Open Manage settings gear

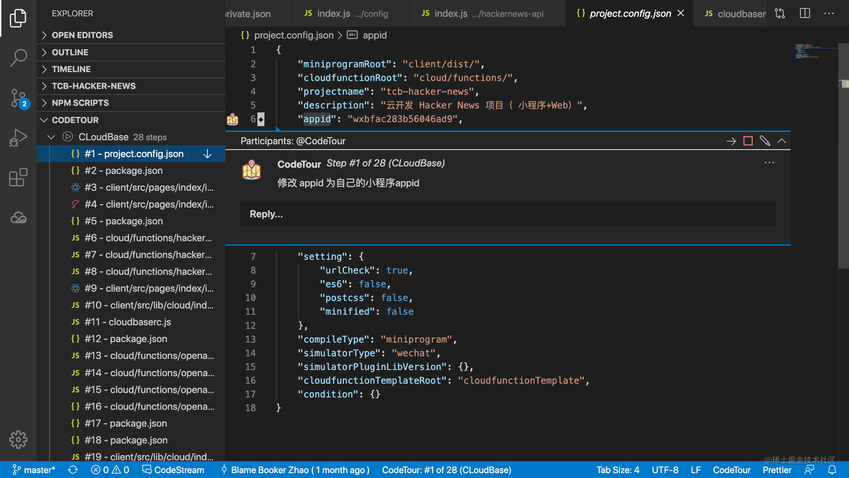pos(18,439)
